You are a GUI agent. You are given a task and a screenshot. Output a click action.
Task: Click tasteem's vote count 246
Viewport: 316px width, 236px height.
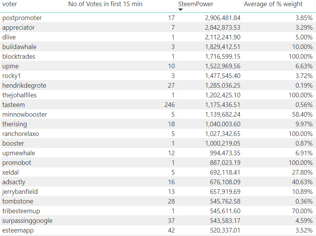(170, 105)
